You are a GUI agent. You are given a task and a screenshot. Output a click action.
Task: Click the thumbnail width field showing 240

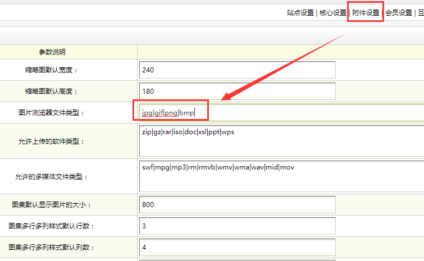[237, 70]
